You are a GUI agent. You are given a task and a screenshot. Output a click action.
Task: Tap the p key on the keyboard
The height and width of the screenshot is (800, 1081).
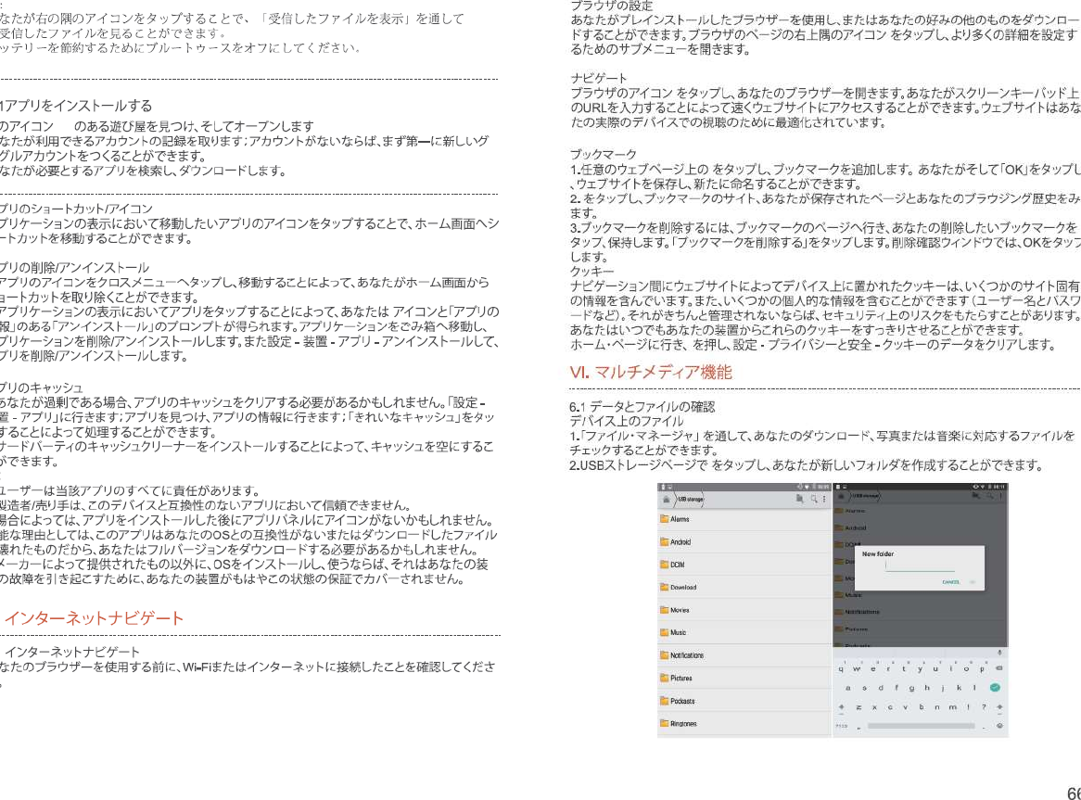982,668
